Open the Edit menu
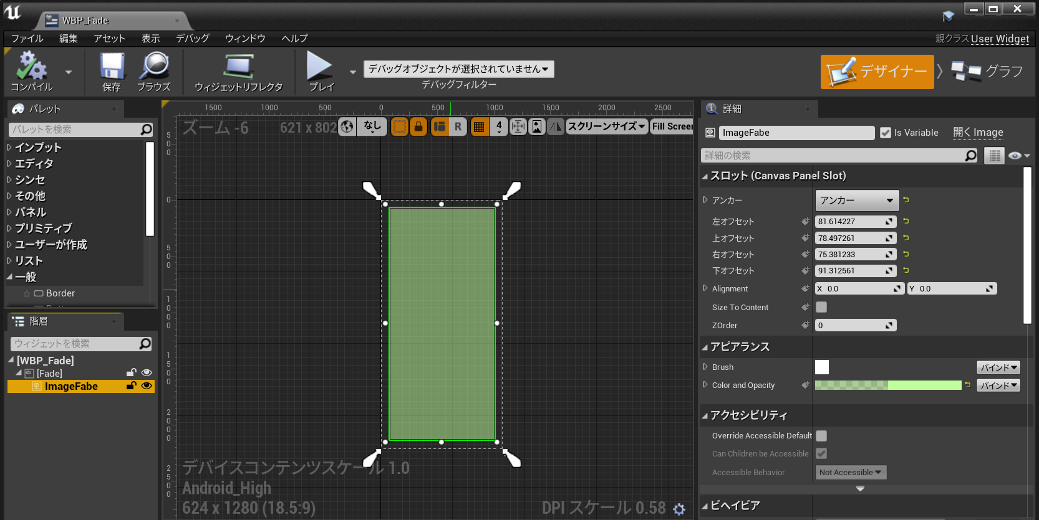The height and width of the screenshot is (520, 1039). point(69,38)
